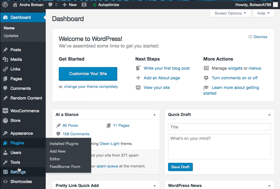
Task: Open the spam queue link
Action: click(107, 166)
